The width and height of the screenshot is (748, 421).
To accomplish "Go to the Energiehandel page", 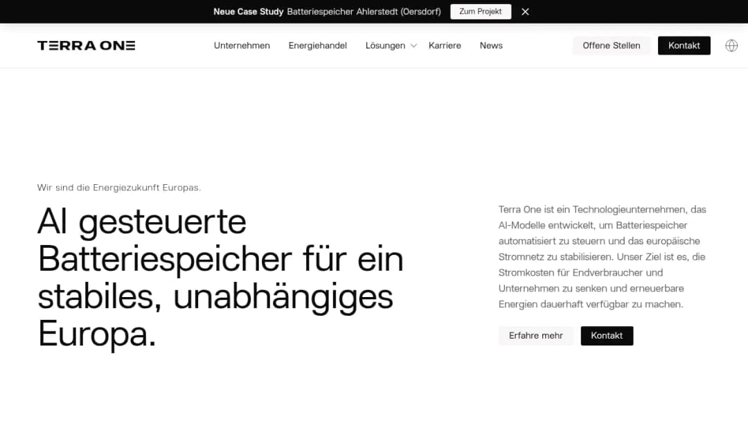I will [318, 45].
